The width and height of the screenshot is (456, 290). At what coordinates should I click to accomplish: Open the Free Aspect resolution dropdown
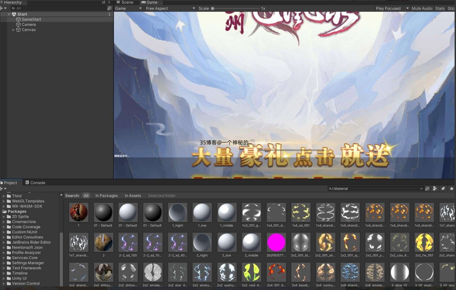coord(170,8)
